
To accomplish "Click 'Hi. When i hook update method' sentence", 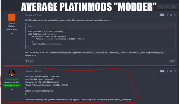I will point(69,20).
